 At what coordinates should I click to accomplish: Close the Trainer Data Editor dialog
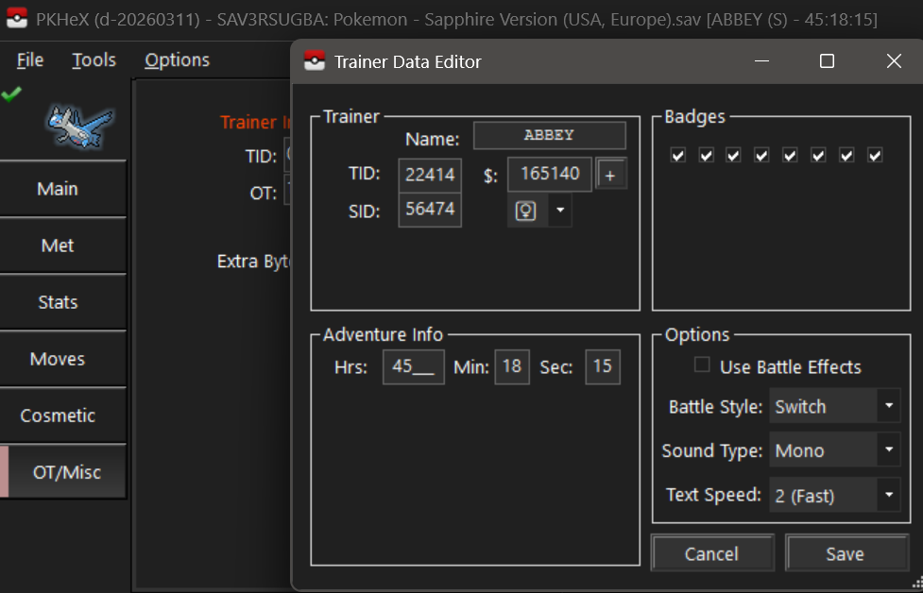(x=894, y=61)
